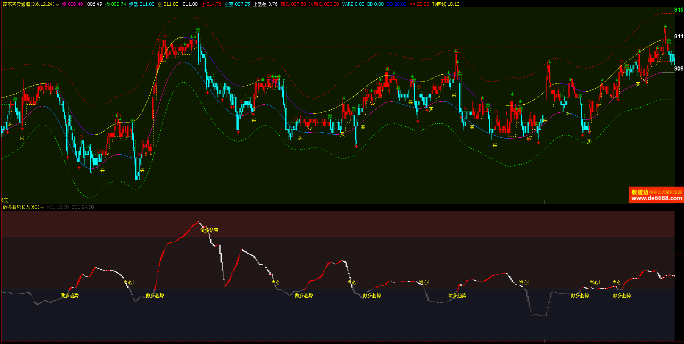Select the 顶底线 10.13 value
This screenshot has height=344, width=684.
(446, 4)
